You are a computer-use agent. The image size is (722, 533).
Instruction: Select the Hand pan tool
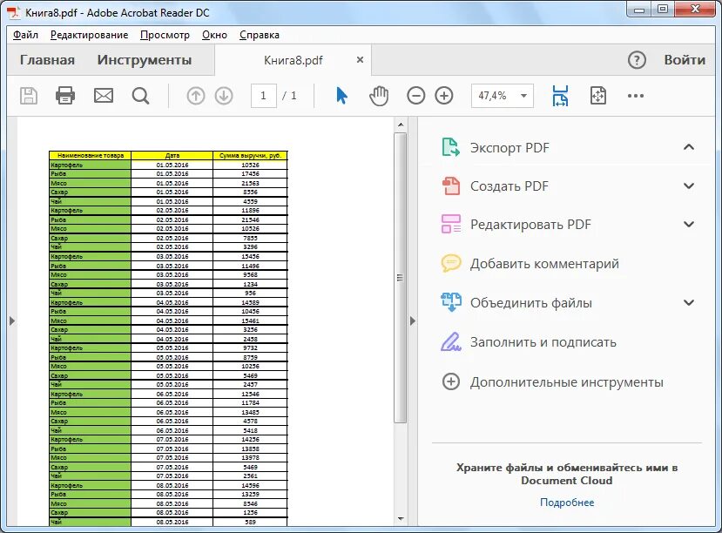pyautogui.click(x=379, y=96)
